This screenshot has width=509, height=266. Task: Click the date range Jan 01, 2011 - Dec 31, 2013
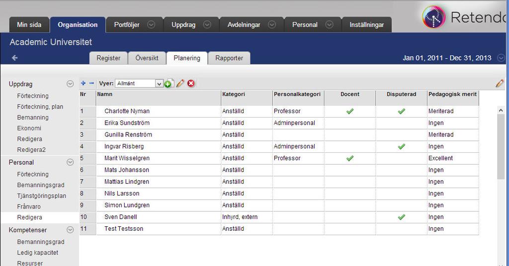coord(447,58)
